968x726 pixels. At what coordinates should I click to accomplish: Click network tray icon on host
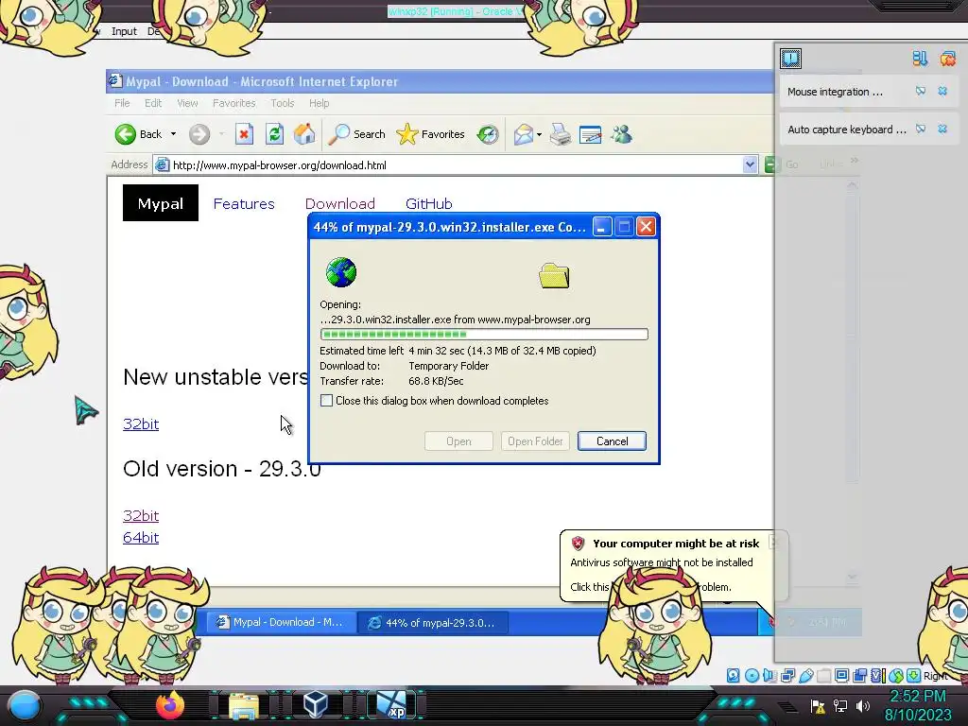pos(840,705)
